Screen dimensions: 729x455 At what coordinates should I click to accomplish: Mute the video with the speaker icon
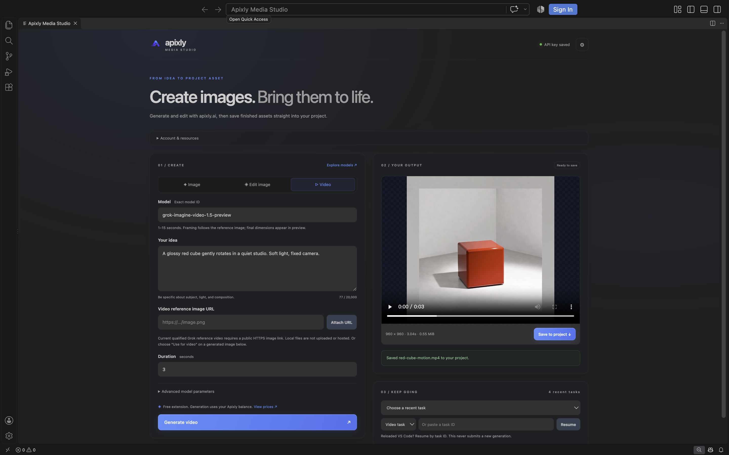[x=537, y=307]
